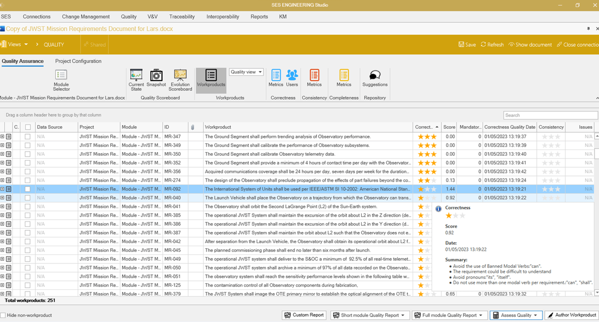Click the pin icon of document panel

point(588,29)
